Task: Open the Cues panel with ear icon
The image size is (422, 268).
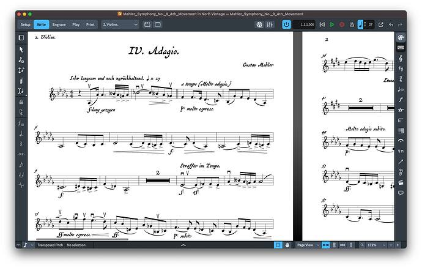Action: pyautogui.click(x=401, y=172)
